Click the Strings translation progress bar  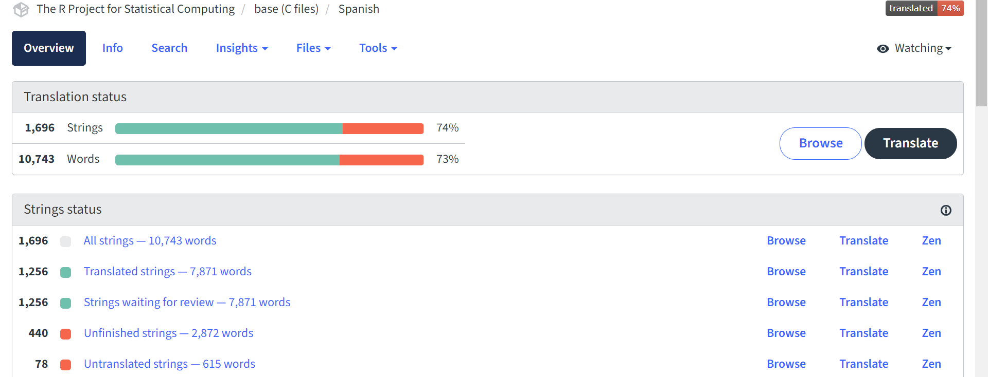click(x=269, y=128)
